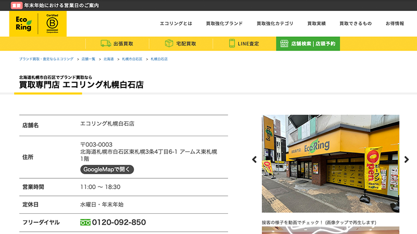
Task: Go to 買取実績 page
Action: (316, 23)
